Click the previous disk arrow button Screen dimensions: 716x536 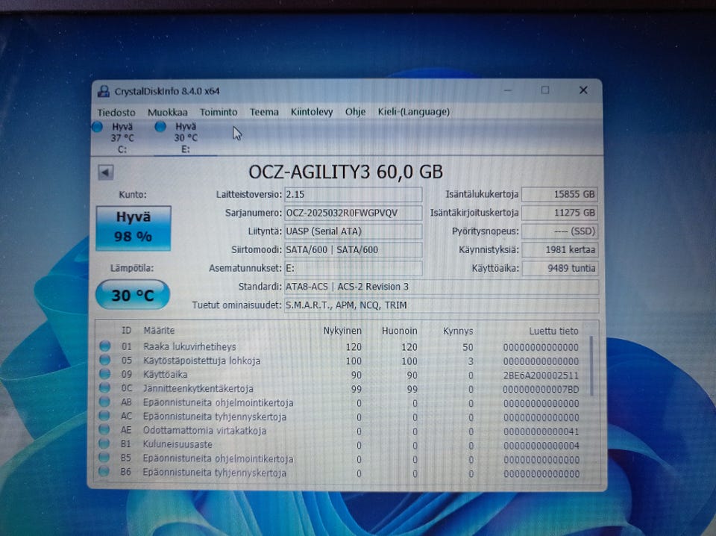pos(105,172)
